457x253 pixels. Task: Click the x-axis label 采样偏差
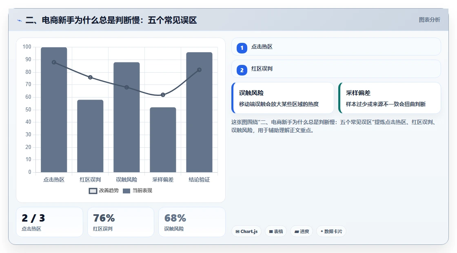click(x=163, y=180)
